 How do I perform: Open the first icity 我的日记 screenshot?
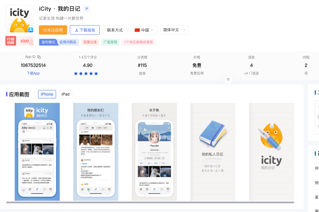[37, 152]
